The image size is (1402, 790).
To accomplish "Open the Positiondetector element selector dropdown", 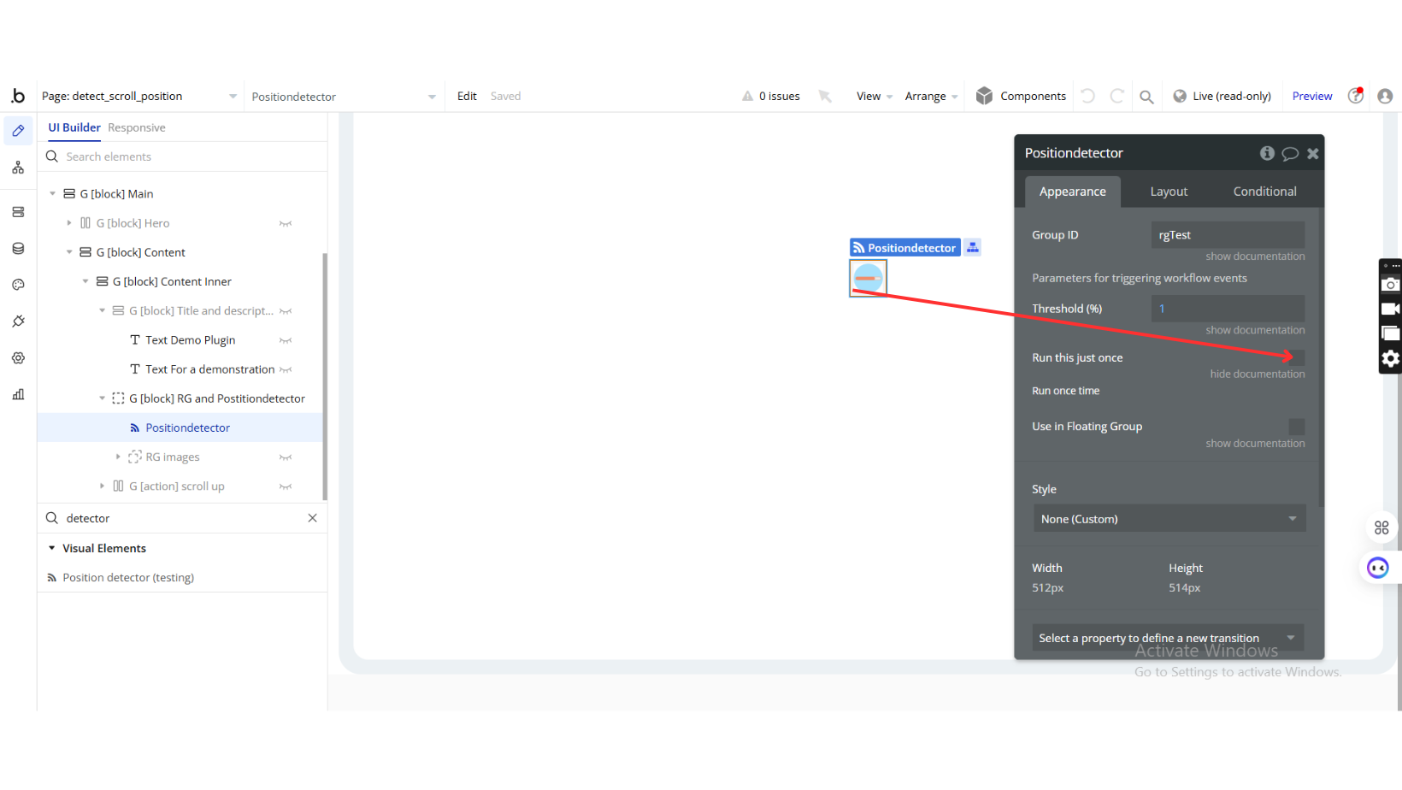I will tap(344, 97).
